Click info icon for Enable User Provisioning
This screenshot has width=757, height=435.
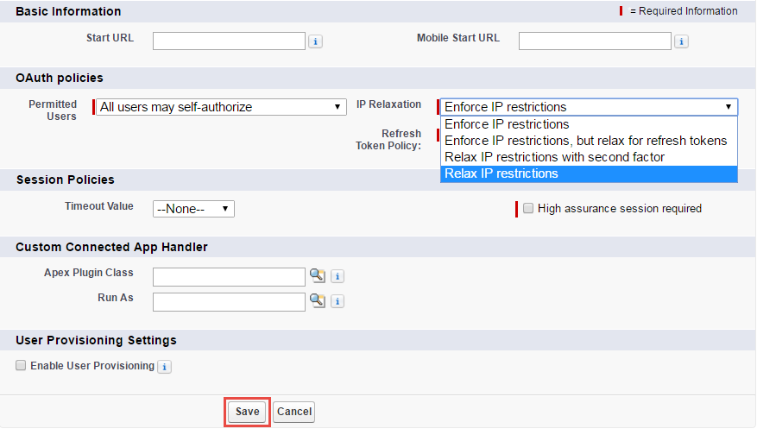tap(164, 367)
